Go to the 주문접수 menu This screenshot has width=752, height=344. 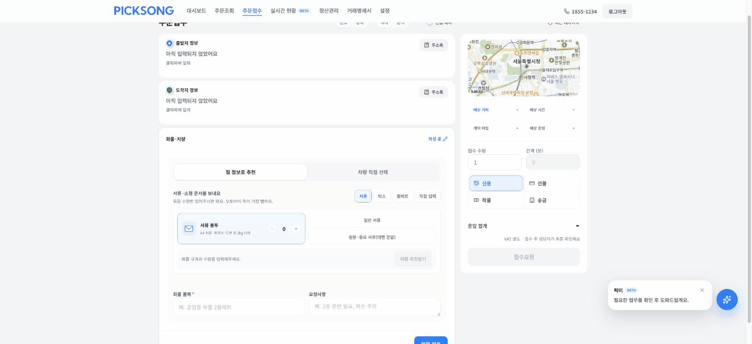252,11
